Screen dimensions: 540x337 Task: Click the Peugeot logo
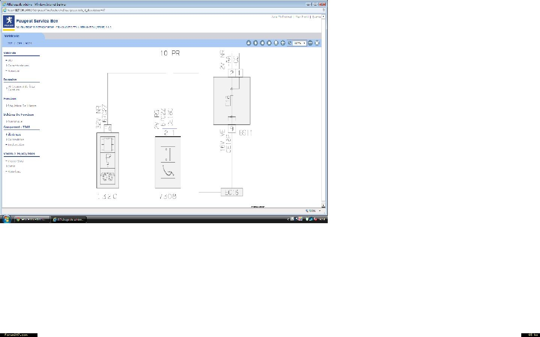coord(9,22)
